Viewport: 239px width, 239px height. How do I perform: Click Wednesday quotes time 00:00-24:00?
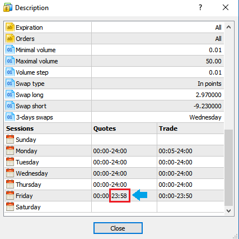110,173
